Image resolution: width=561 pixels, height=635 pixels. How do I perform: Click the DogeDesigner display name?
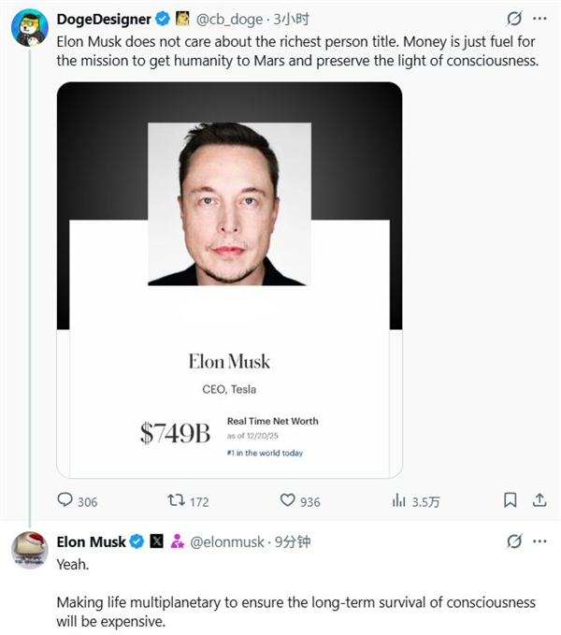point(104,18)
